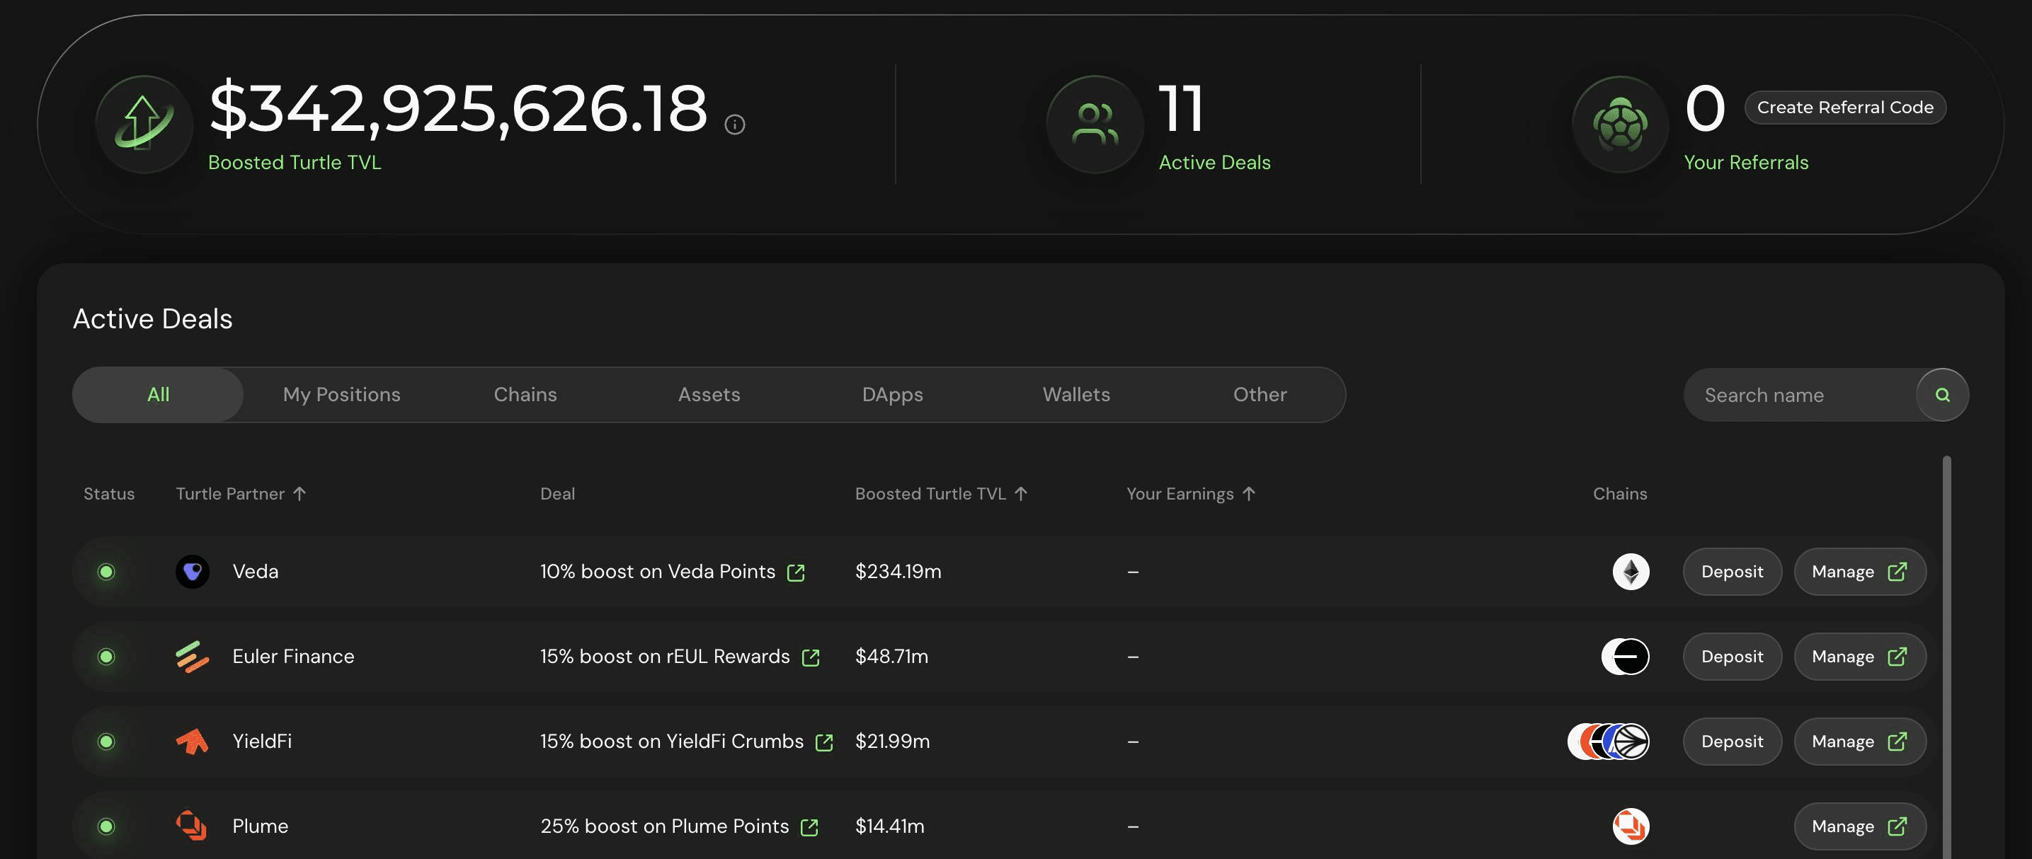
Task: Open the Wallets filter tab
Action: tap(1076, 394)
